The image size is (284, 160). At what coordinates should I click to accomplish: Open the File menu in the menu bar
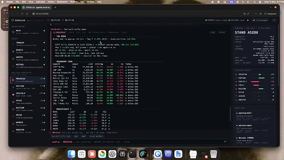[x=17, y=2]
